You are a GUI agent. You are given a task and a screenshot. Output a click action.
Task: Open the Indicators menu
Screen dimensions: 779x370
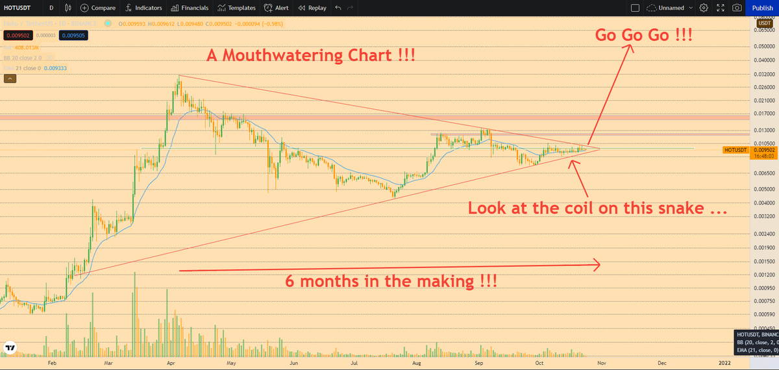(x=143, y=8)
